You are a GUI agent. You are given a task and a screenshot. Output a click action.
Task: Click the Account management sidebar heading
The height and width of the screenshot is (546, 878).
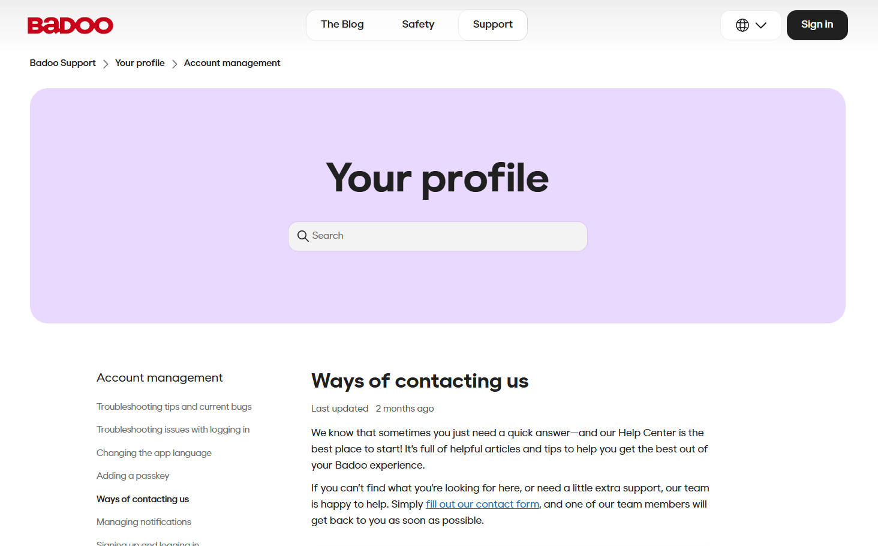click(x=160, y=378)
